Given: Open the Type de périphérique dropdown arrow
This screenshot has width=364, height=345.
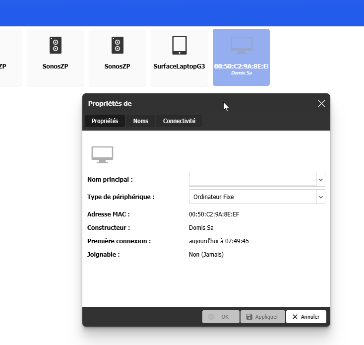Looking at the screenshot, I should (x=321, y=197).
